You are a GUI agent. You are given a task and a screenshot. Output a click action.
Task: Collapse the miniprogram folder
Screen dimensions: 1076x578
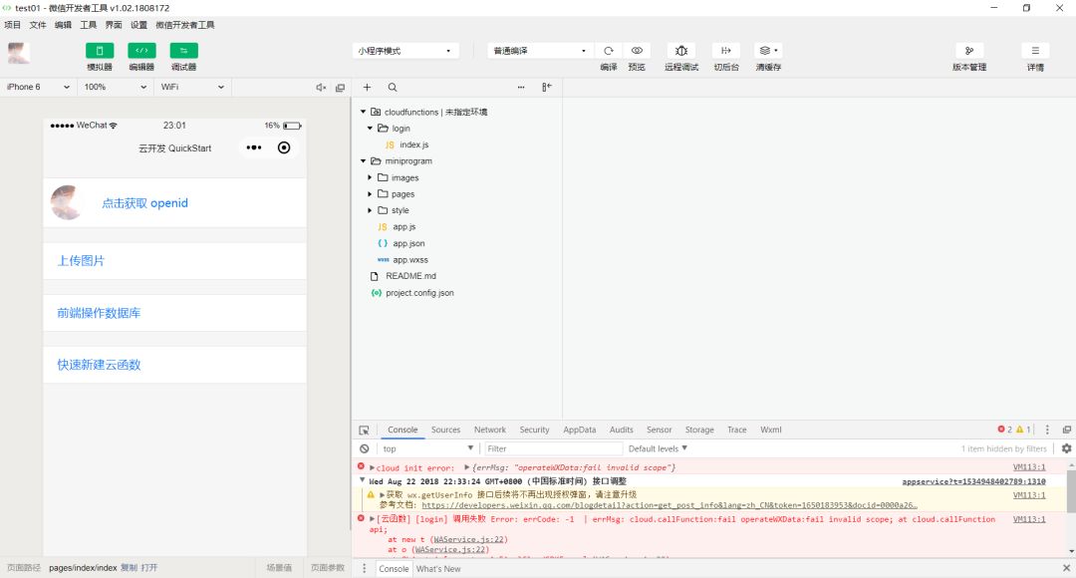pyautogui.click(x=363, y=161)
